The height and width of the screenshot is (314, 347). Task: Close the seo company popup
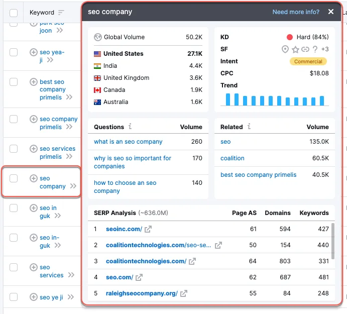[x=331, y=12]
